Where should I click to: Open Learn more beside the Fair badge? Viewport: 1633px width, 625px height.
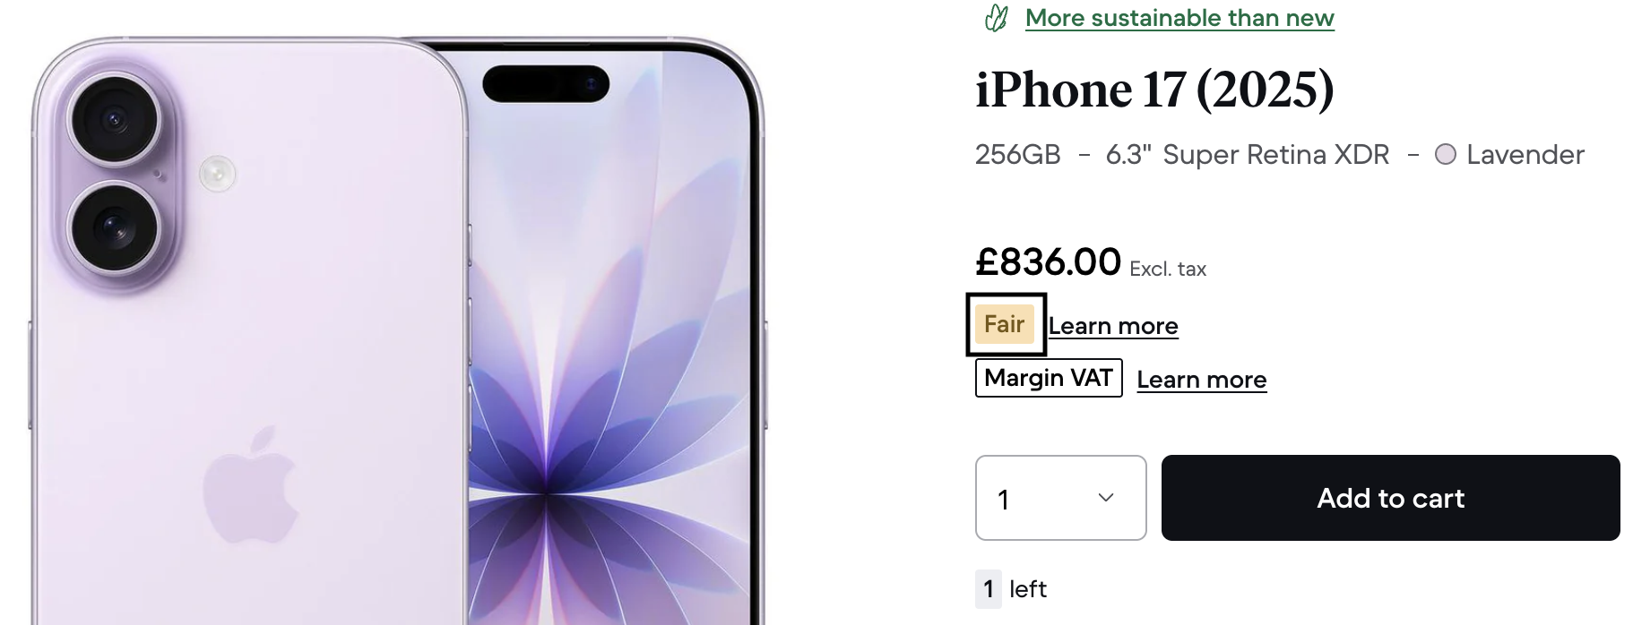click(x=1113, y=326)
